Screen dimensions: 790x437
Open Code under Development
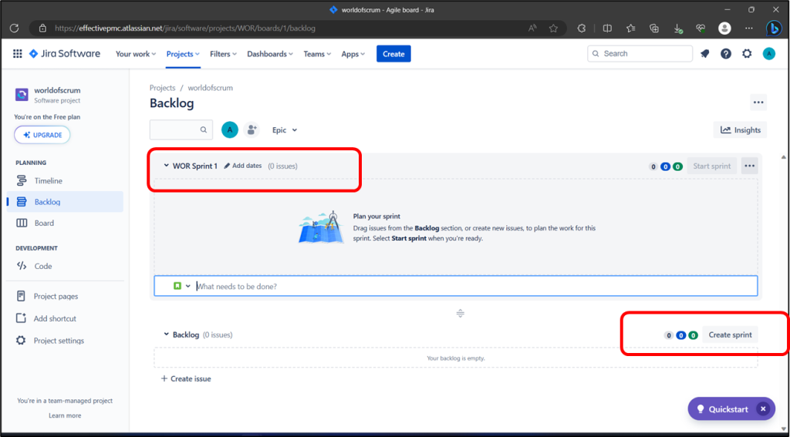pos(66,266)
